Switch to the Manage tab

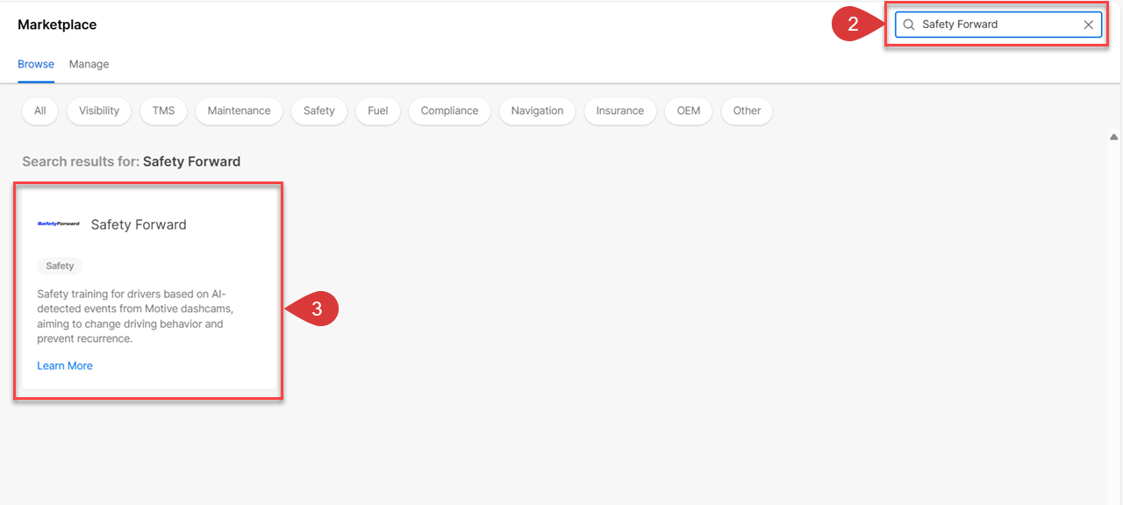89,64
